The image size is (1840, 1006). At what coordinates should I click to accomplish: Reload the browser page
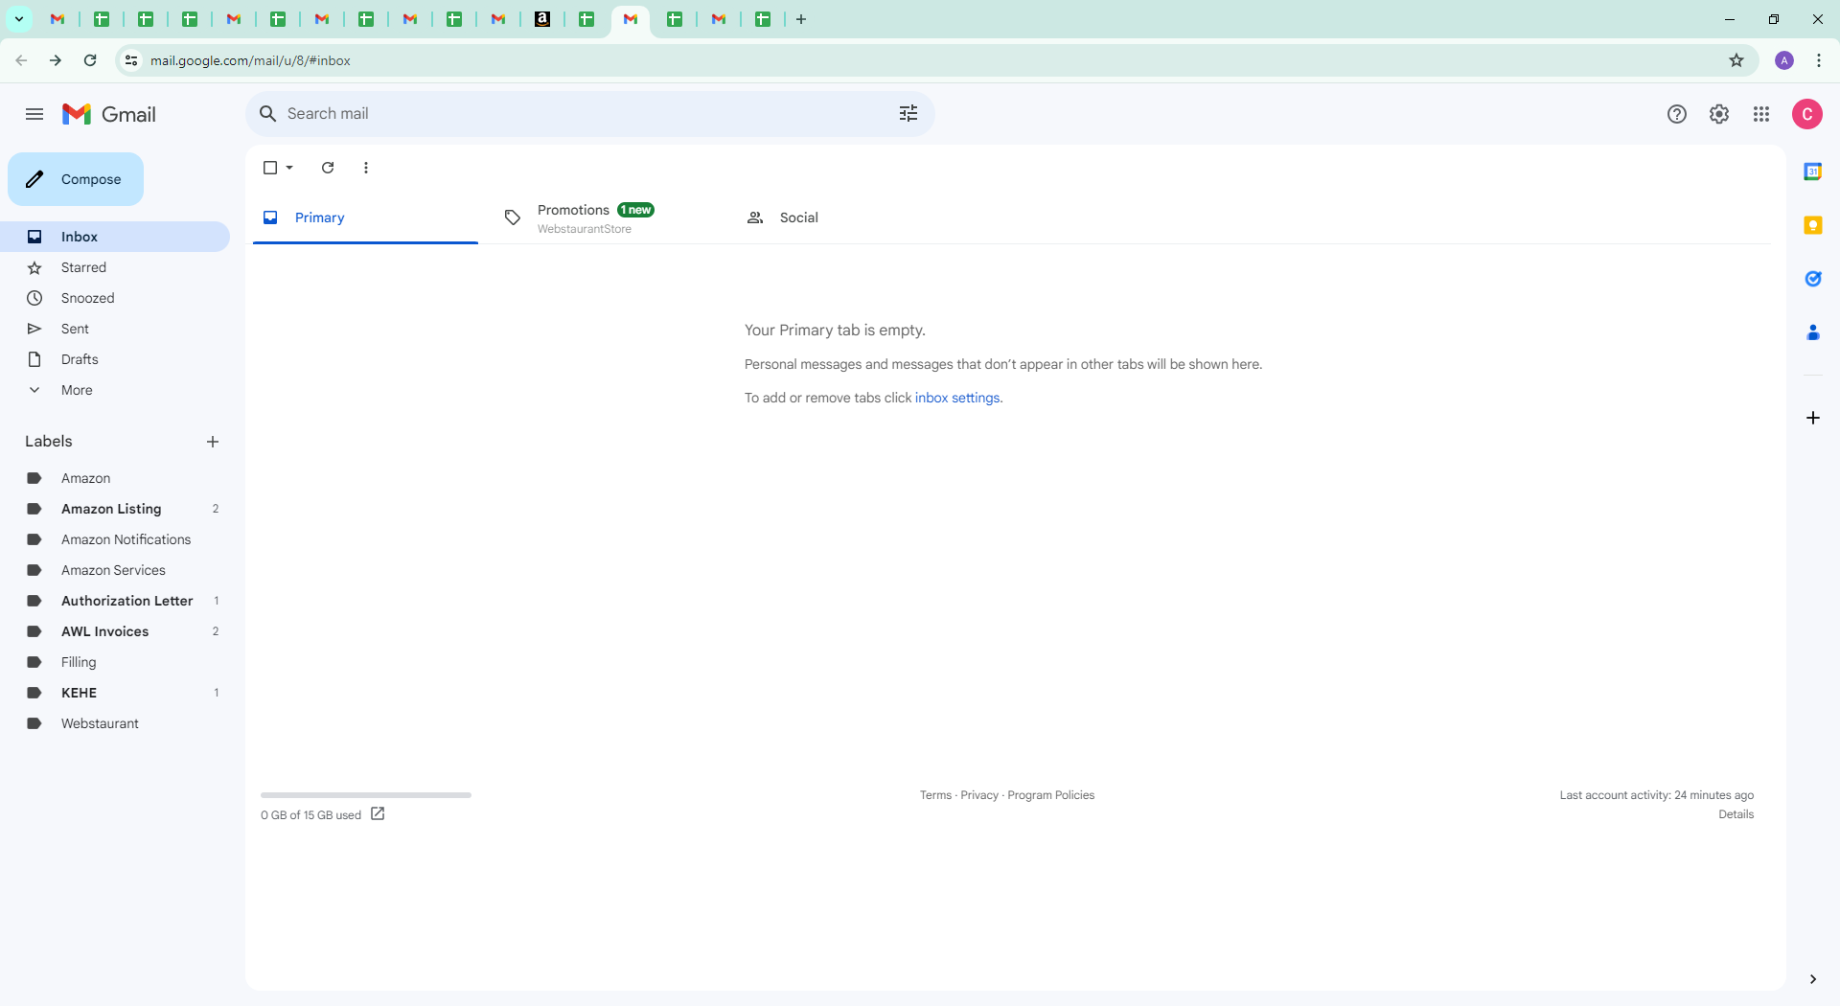tap(90, 60)
